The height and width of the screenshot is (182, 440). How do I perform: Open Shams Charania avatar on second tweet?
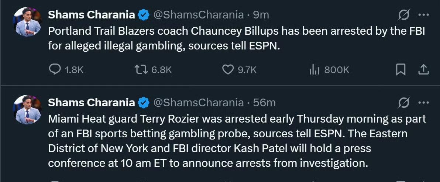coord(28,111)
